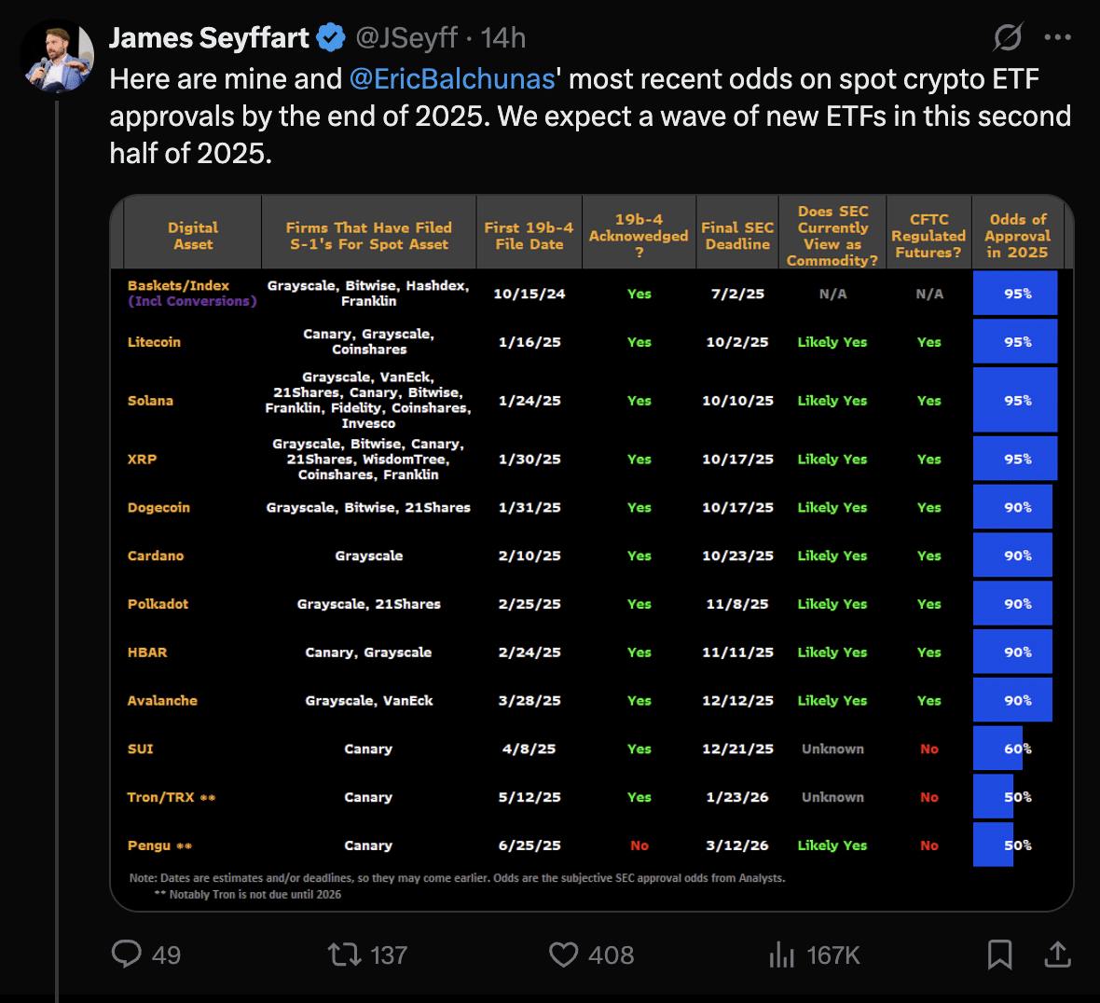Open James Seyffart's profile avatar

click(58, 56)
